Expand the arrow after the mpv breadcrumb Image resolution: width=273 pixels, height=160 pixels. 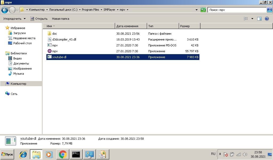[127, 10]
